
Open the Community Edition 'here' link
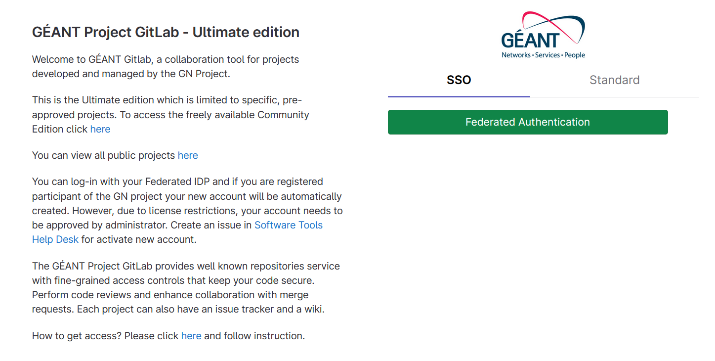(x=100, y=129)
